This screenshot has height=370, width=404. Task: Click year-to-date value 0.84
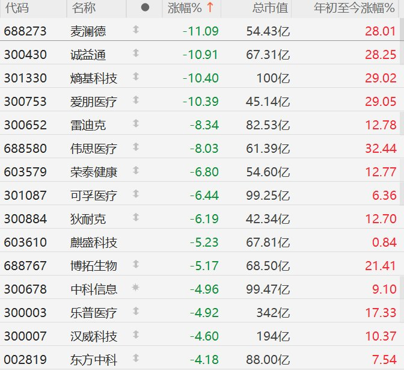click(x=384, y=242)
